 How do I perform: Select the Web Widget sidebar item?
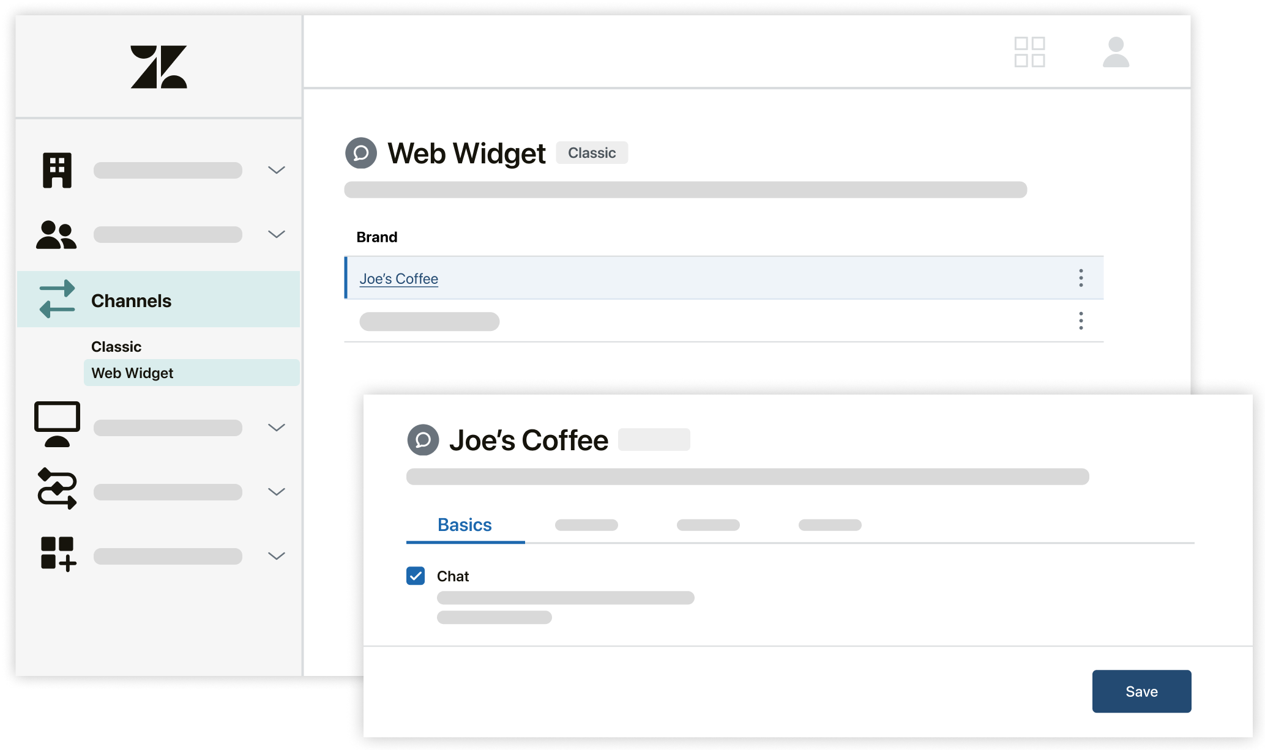(132, 373)
